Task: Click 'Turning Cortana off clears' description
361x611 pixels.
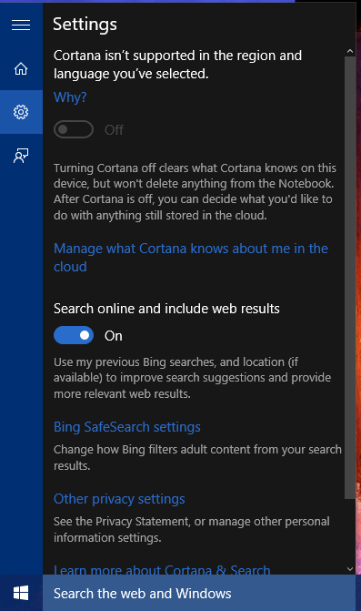Action: [x=195, y=192]
